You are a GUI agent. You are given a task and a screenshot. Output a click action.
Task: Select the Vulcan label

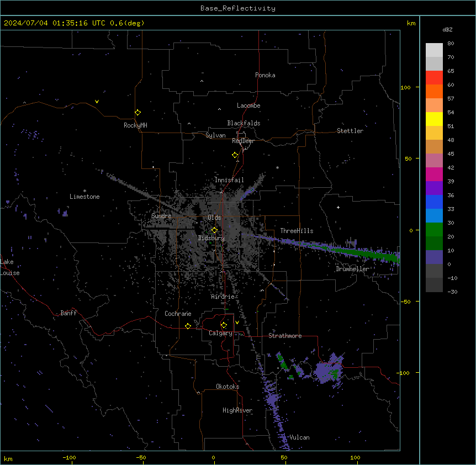299,437
